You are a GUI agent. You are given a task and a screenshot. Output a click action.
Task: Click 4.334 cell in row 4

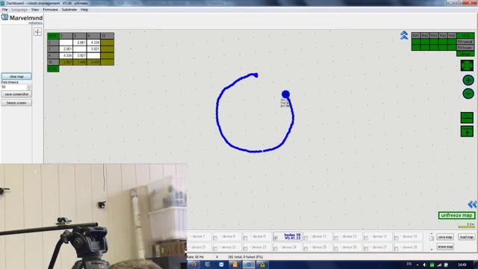click(x=66, y=55)
